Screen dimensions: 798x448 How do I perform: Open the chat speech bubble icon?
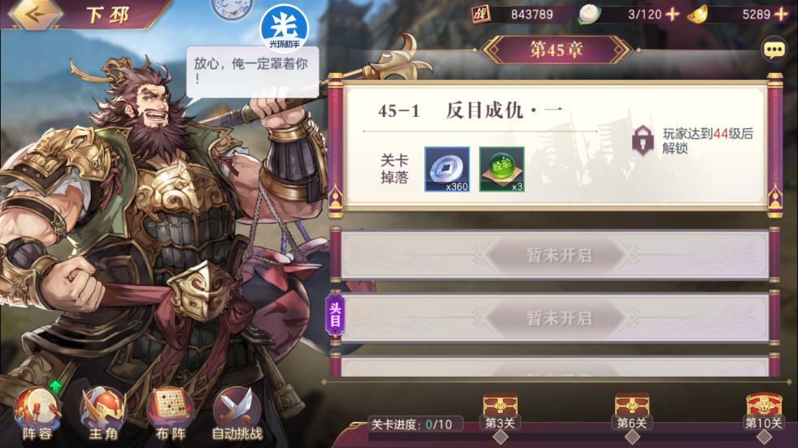click(x=774, y=50)
